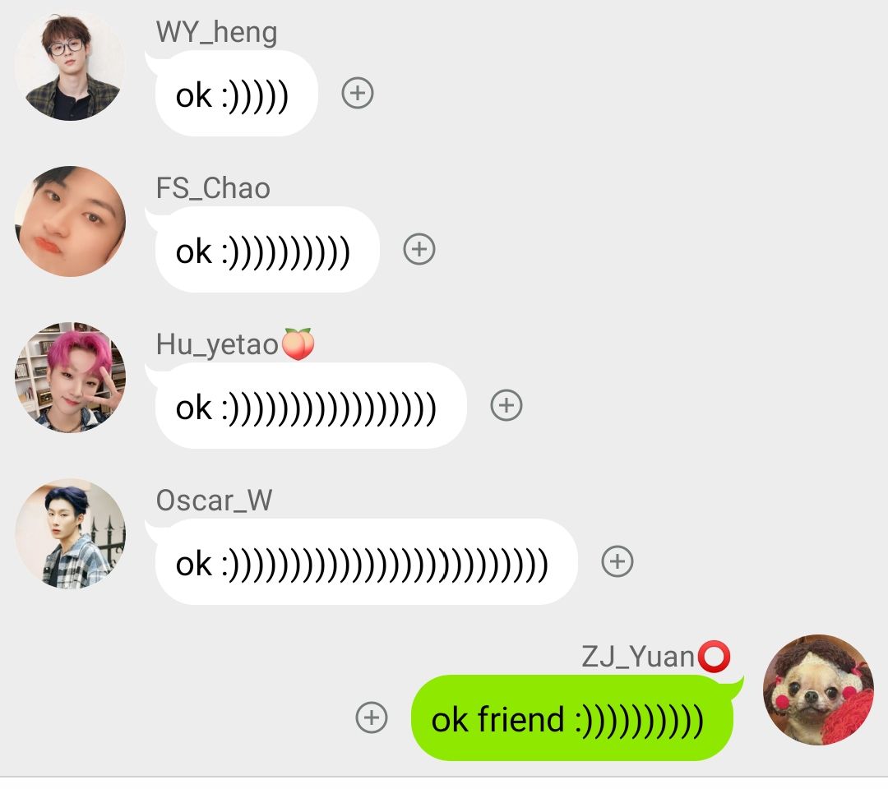Open FS_Chao's profile avatar
888x789 pixels.
[70, 221]
